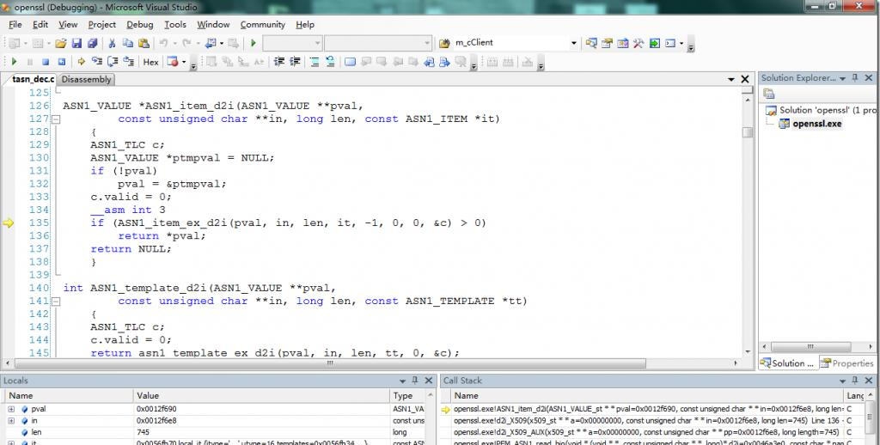Open the m_cClient find dropdown
This screenshot has height=445, width=880.
pyautogui.click(x=574, y=43)
